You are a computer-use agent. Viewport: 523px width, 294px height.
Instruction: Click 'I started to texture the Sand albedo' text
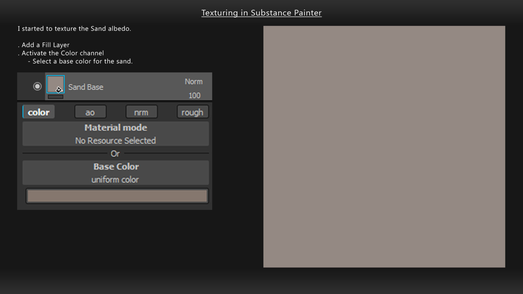tap(74, 28)
